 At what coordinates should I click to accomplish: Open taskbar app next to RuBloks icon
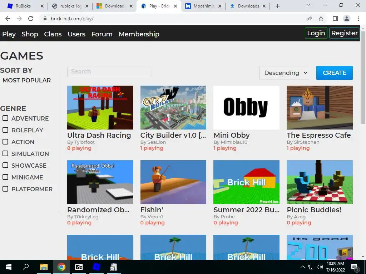114,267
